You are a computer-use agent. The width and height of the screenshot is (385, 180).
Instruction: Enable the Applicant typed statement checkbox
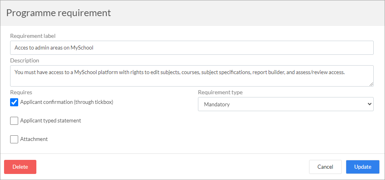[14, 121]
